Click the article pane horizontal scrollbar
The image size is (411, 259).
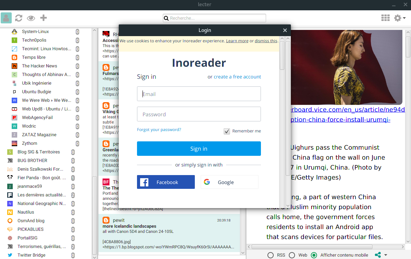[312, 247]
